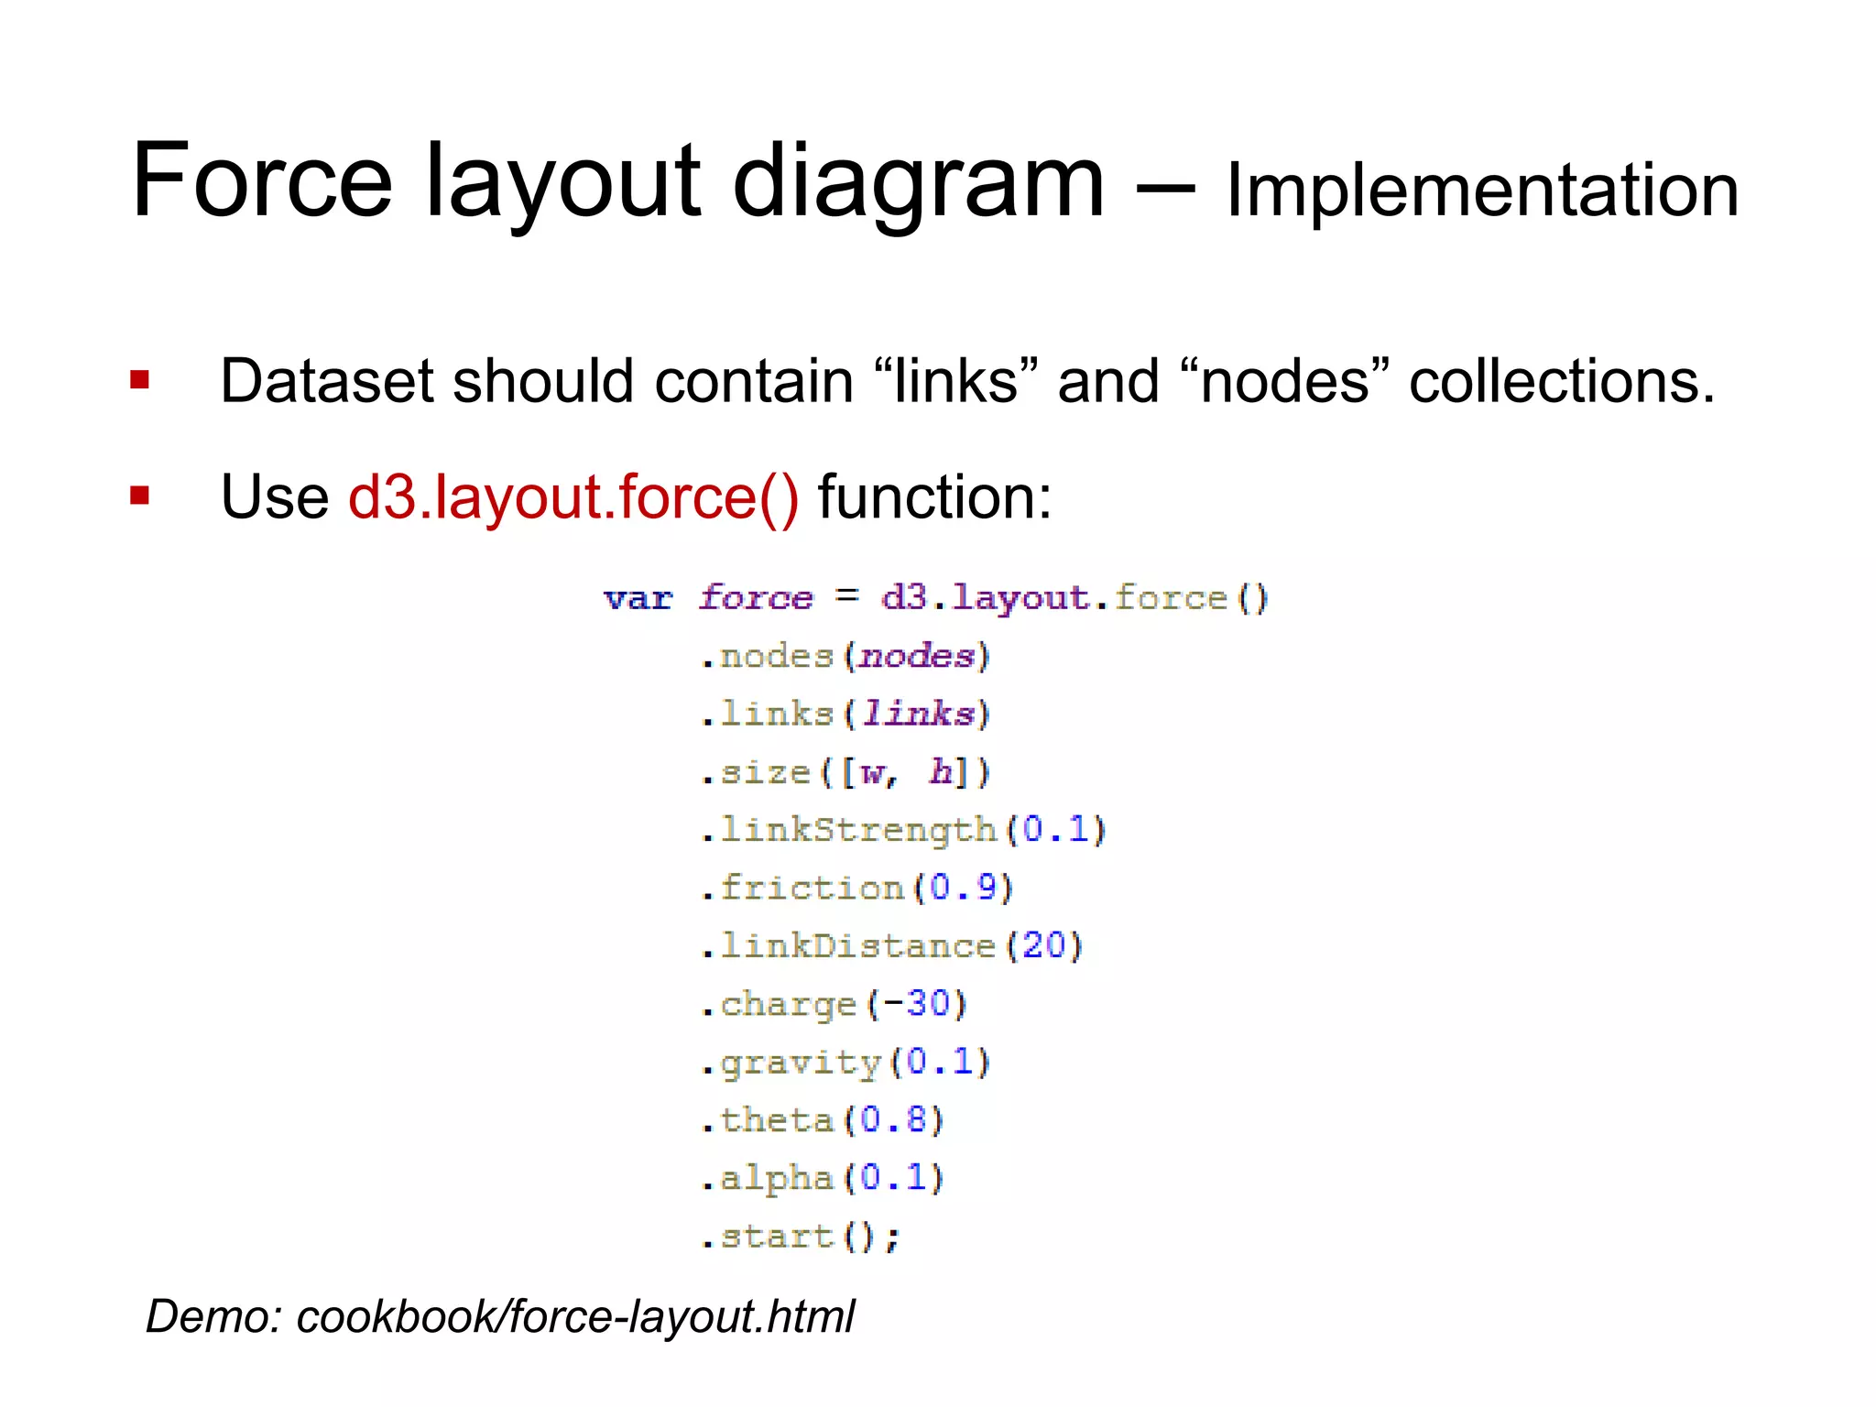Image resolution: width=1876 pixels, height=1407 pixels.
Task: Click the red bullet beside 'Use d3.layout.force()'
Action: point(139,496)
